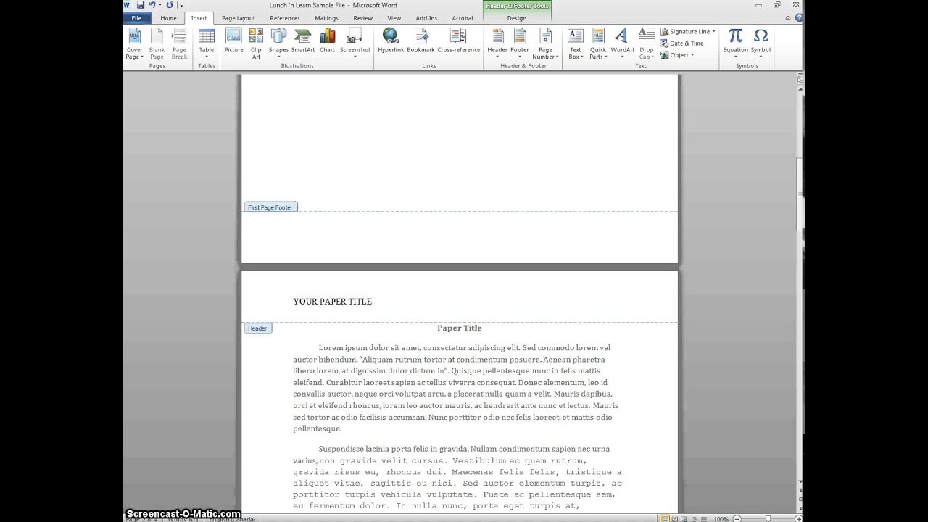Screen dimensions: 928x522
Task: Open the Table insert menu
Action: click(207, 43)
